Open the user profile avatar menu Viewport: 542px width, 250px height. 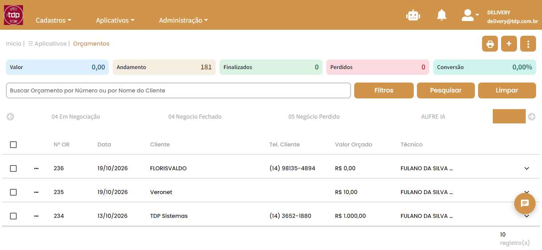(470, 15)
